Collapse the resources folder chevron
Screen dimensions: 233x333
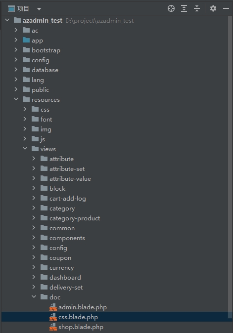[16, 99]
